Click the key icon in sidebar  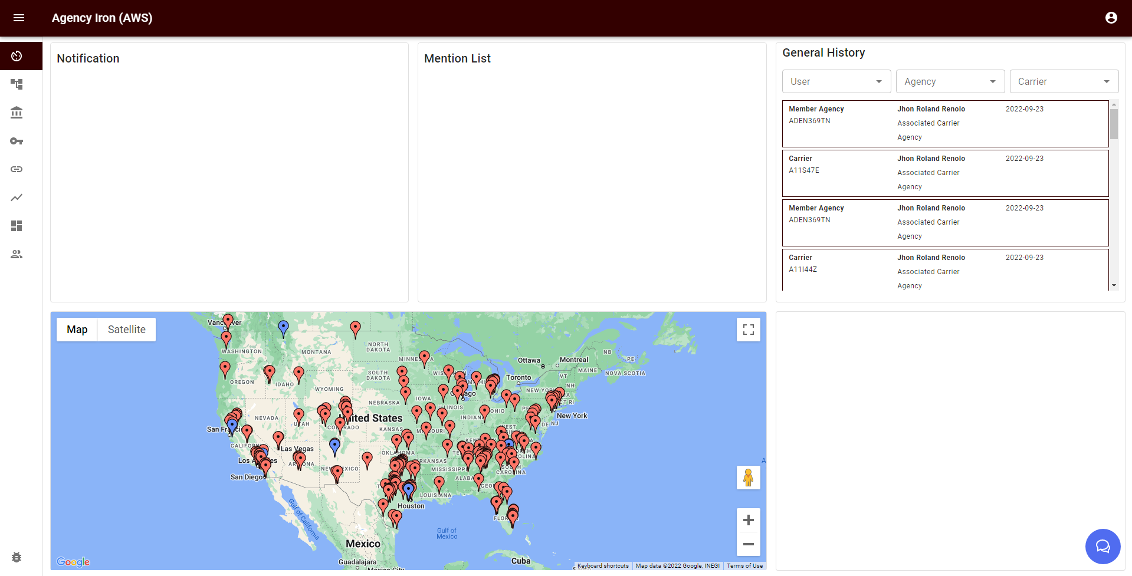[x=17, y=141]
